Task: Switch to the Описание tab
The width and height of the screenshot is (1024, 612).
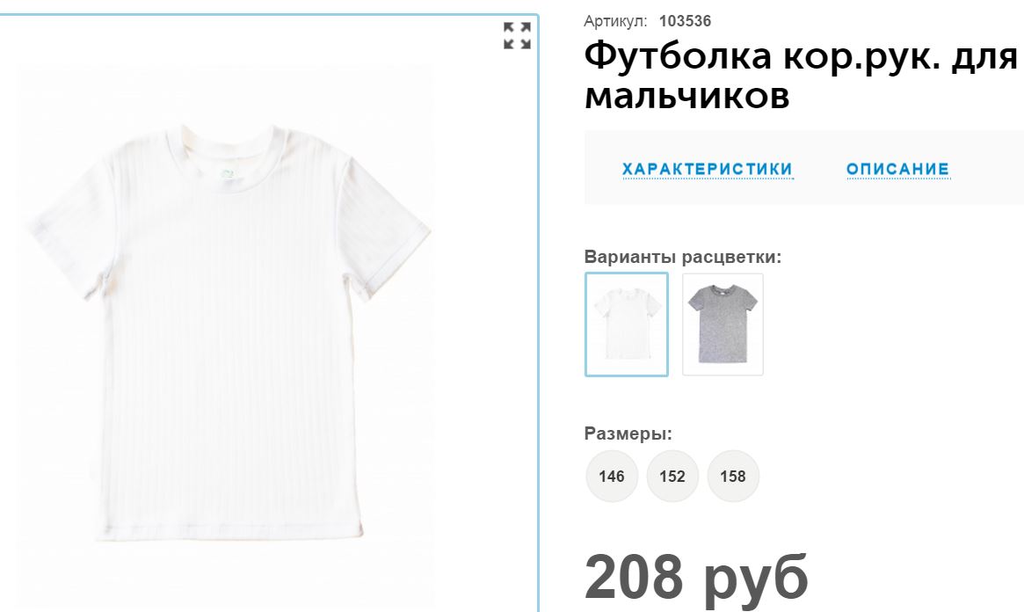Action: click(x=898, y=169)
